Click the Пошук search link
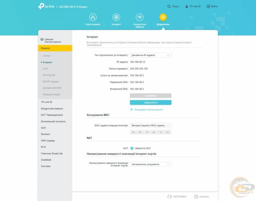Screen dimensions: 256x201 click(x=175, y=6)
